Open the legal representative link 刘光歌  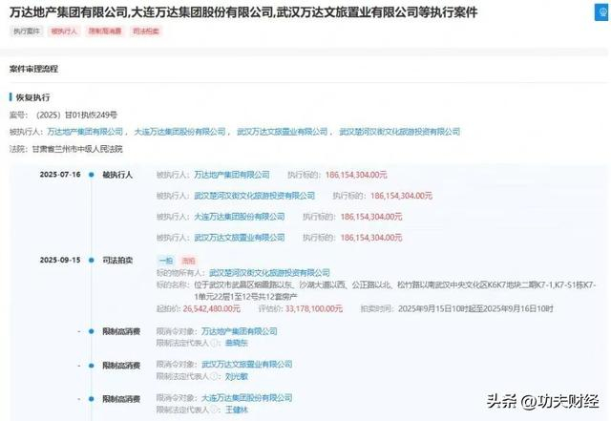[236, 376]
